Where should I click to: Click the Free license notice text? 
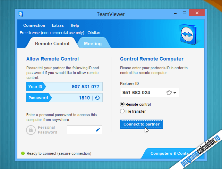pos(60,33)
